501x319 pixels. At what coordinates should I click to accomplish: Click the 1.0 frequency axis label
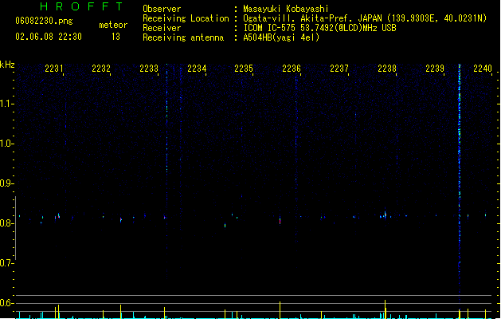[x=6, y=144]
